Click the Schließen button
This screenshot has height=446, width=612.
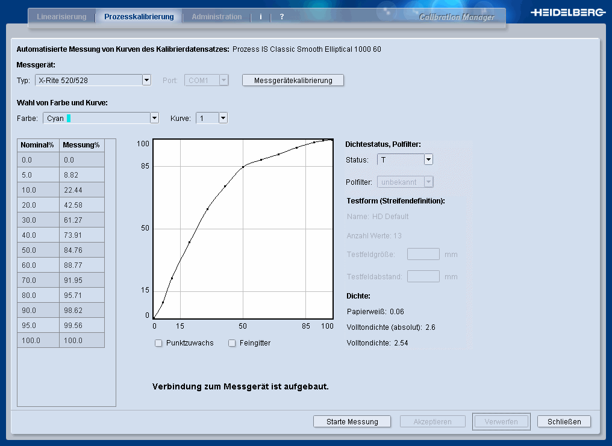[564, 421]
